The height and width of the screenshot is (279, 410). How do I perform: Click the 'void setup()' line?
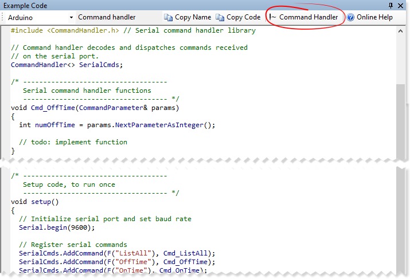coord(35,202)
